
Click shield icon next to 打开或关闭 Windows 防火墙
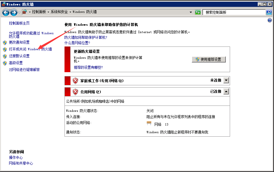point(5,49)
